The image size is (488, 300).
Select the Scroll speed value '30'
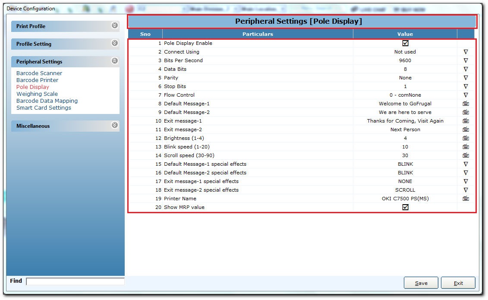[x=405, y=155]
